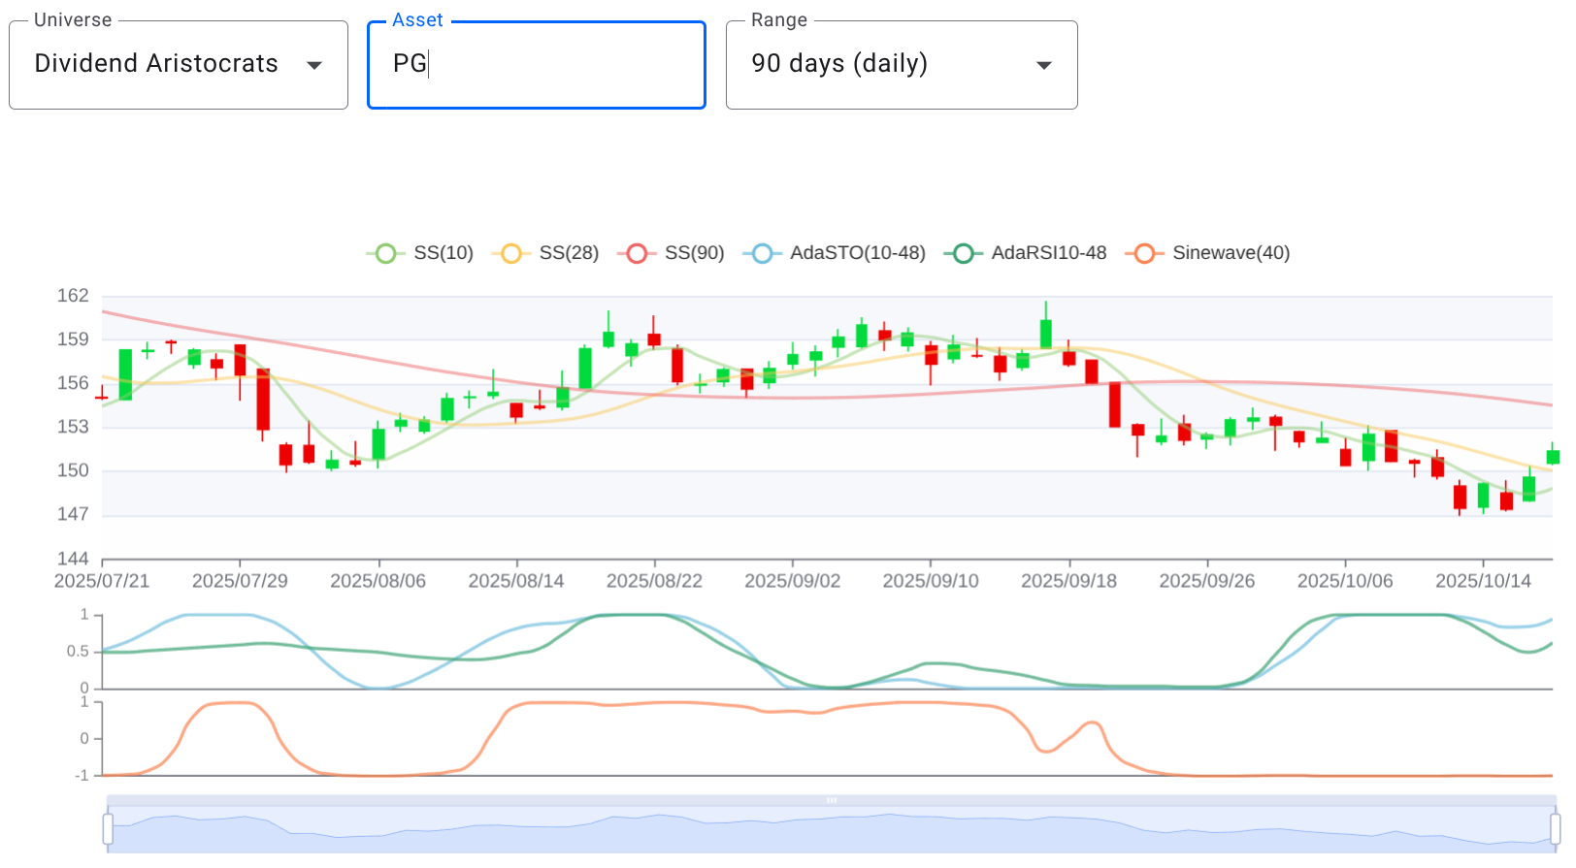Click the 159 price axis label
The width and height of the screenshot is (1576, 868).
(x=73, y=339)
